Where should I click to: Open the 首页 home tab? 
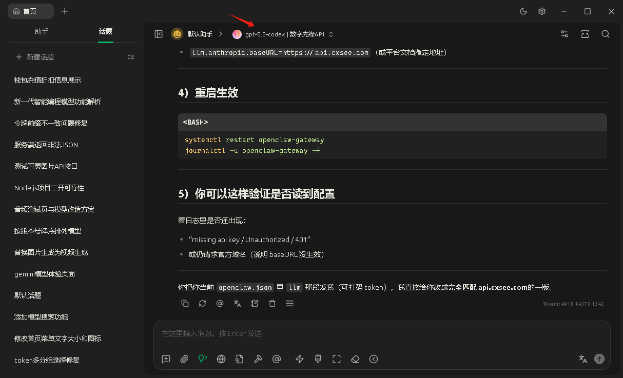pyautogui.click(x=30, y=11)
